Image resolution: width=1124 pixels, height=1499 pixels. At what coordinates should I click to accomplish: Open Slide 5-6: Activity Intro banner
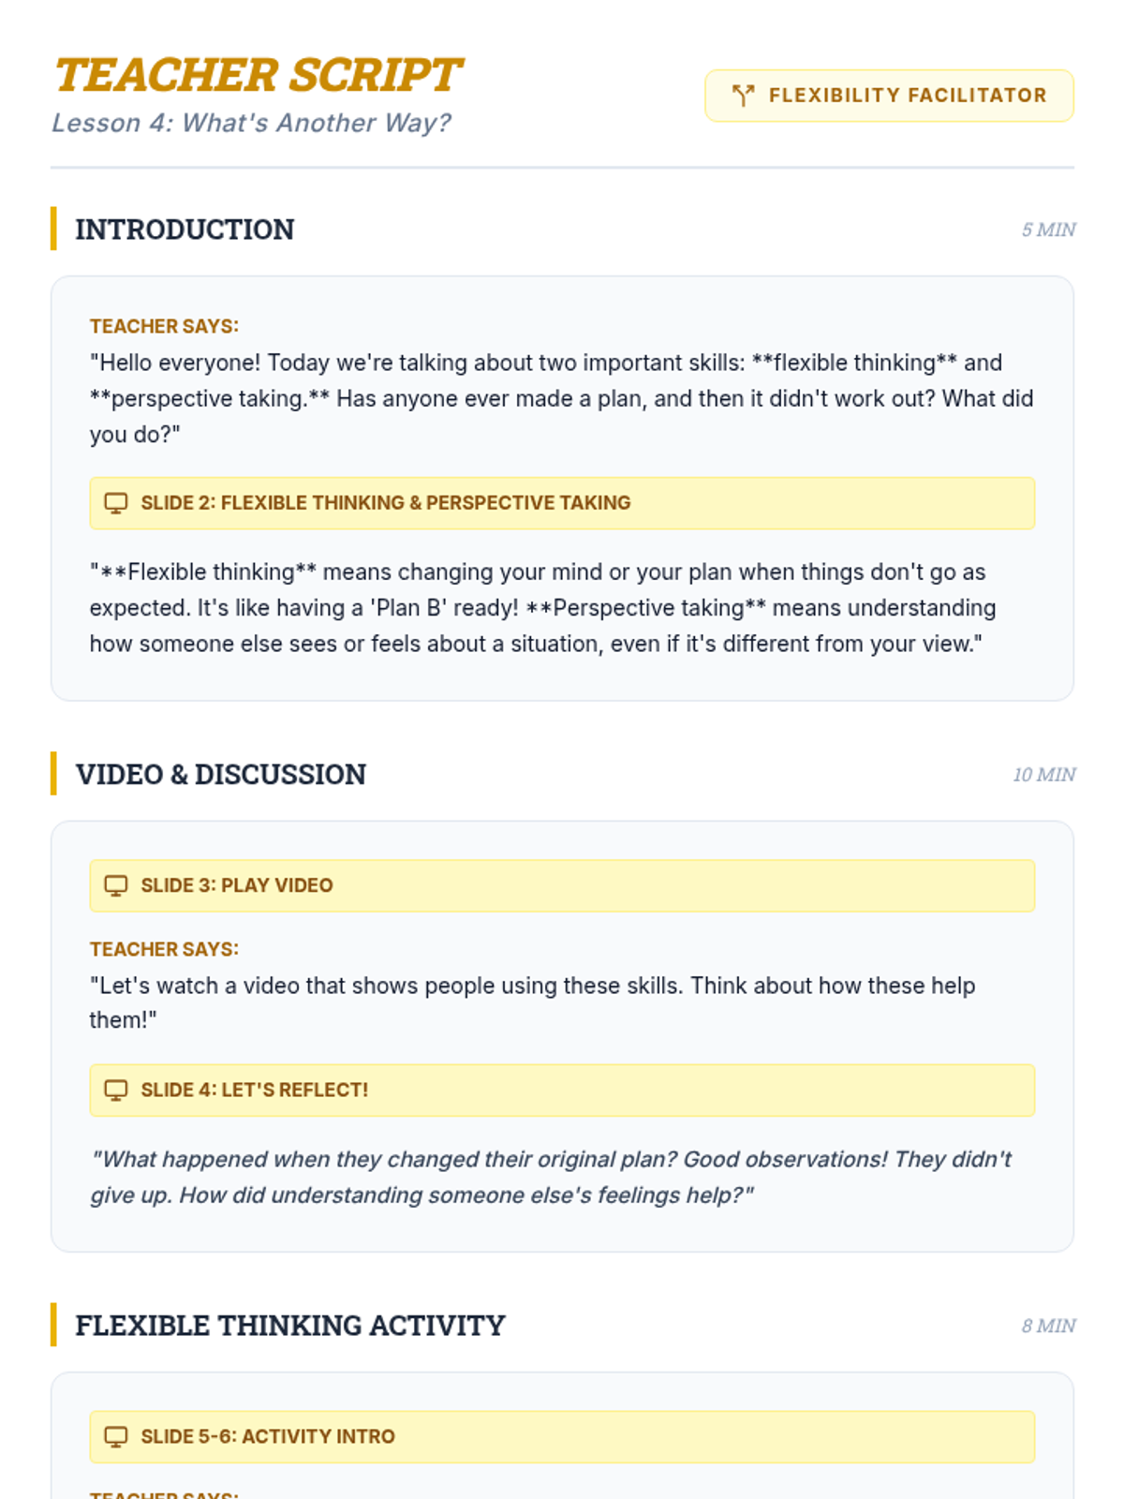562,1436
